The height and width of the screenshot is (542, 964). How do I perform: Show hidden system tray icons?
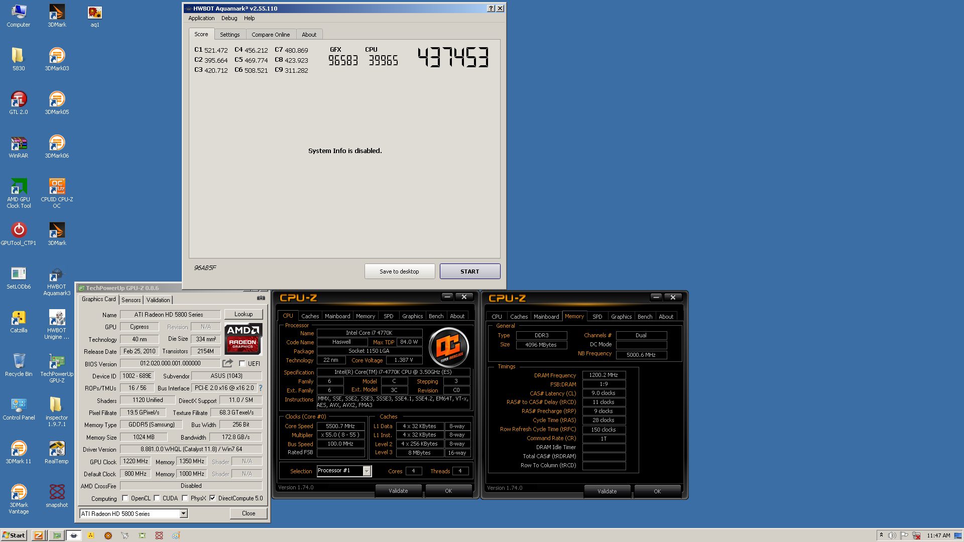pyautogui.click(x=881, y=535)
